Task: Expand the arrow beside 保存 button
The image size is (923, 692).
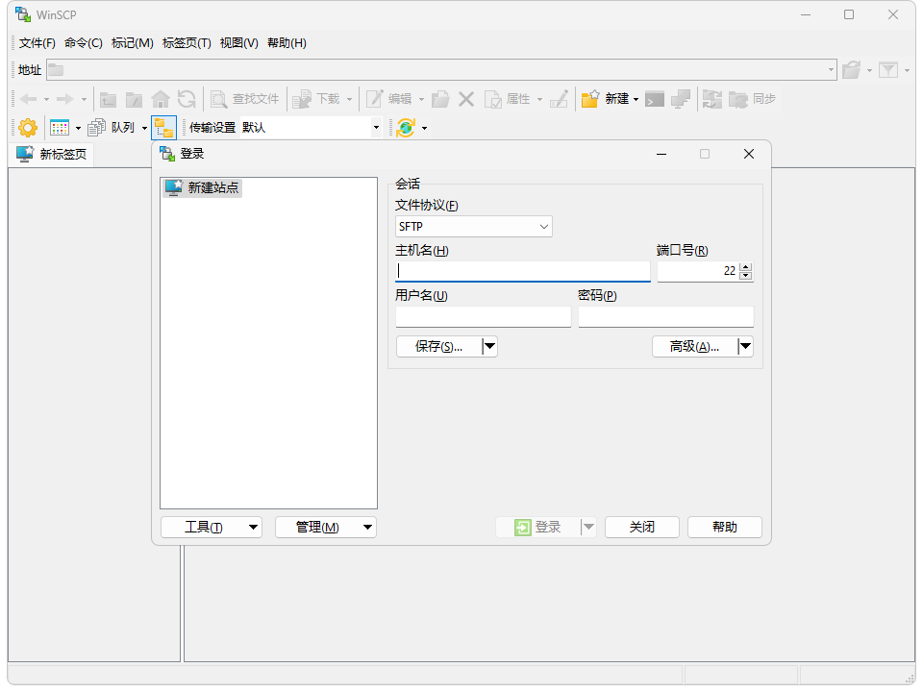Action: 489,347
